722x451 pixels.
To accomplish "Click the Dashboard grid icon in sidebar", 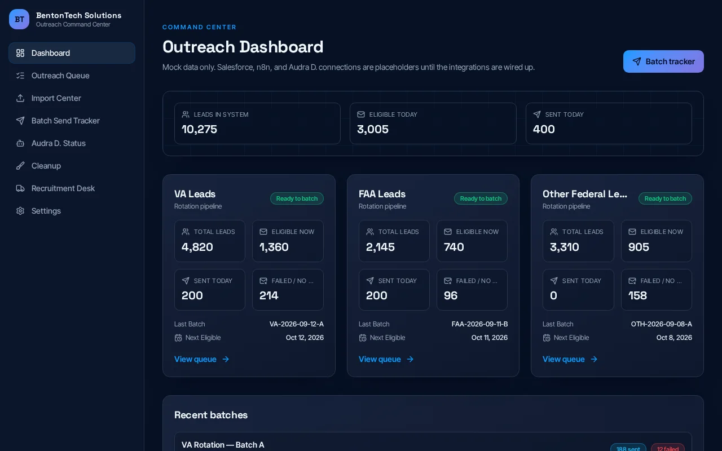I will click(x=20, y=53).
